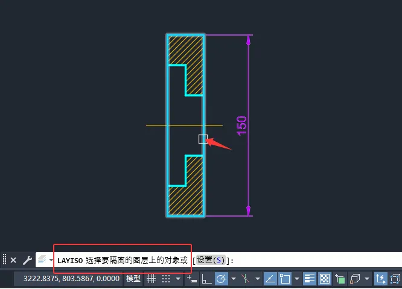Open polar tracking angle dropdown arrow
The height and width of the screenshot is (289, 402).
[234, 279]
